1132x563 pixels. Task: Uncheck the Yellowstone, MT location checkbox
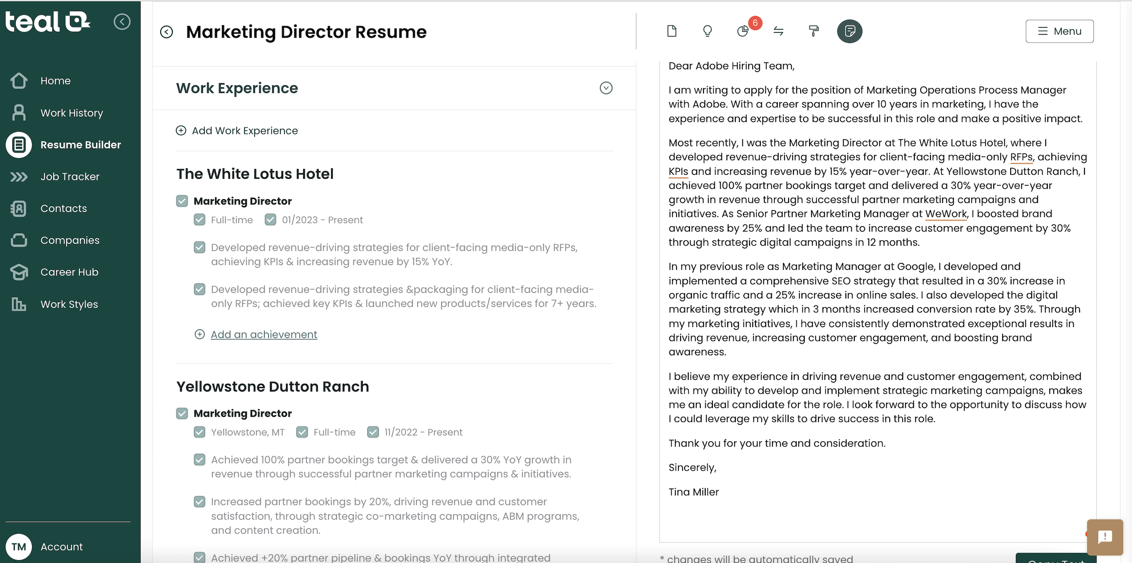pos(199,432)
